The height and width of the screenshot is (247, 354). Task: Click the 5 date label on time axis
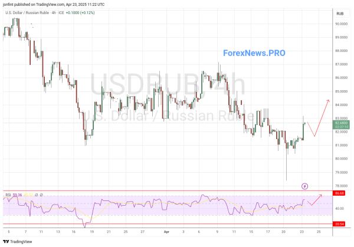[x=9, y=232]
